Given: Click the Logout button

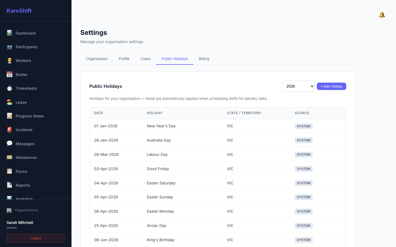Looking at the screenshot, I should point(36,238).
